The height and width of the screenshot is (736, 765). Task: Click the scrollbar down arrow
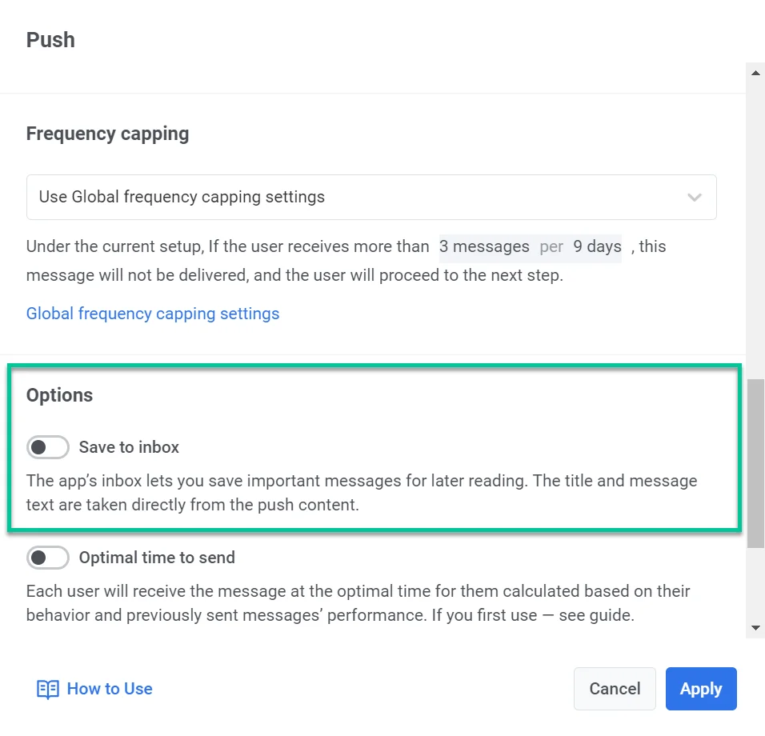(755, 626)
